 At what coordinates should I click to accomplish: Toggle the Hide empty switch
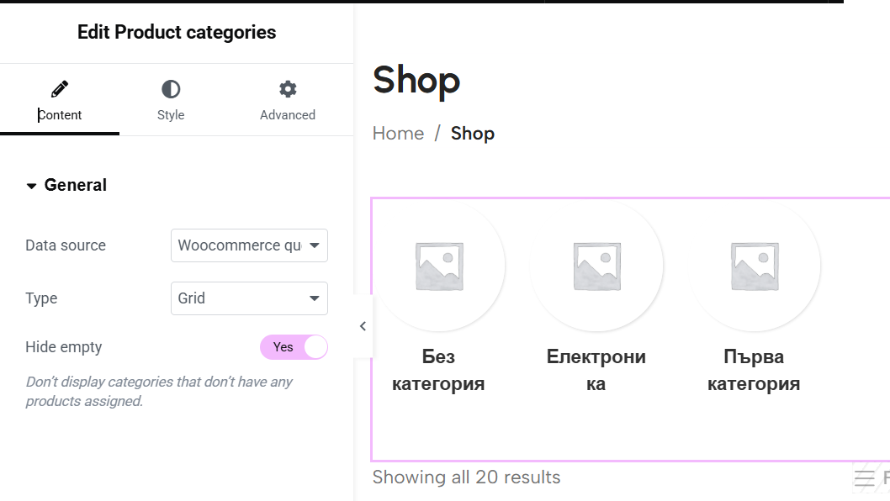(294, 347)
